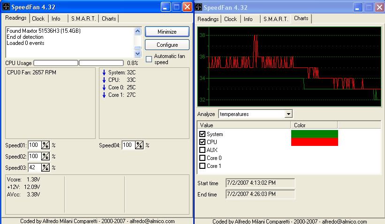This screenshot has width=385, height=224.
Task: Click the down arrow icon next to CPU 33C
Action: (104, 80)
